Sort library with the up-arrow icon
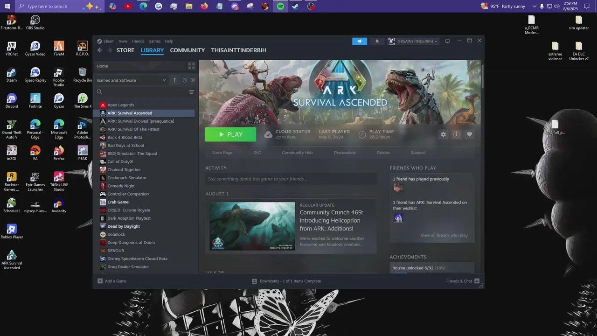The height and width of the screenshot is (336, 597). (x=175, y=80)
